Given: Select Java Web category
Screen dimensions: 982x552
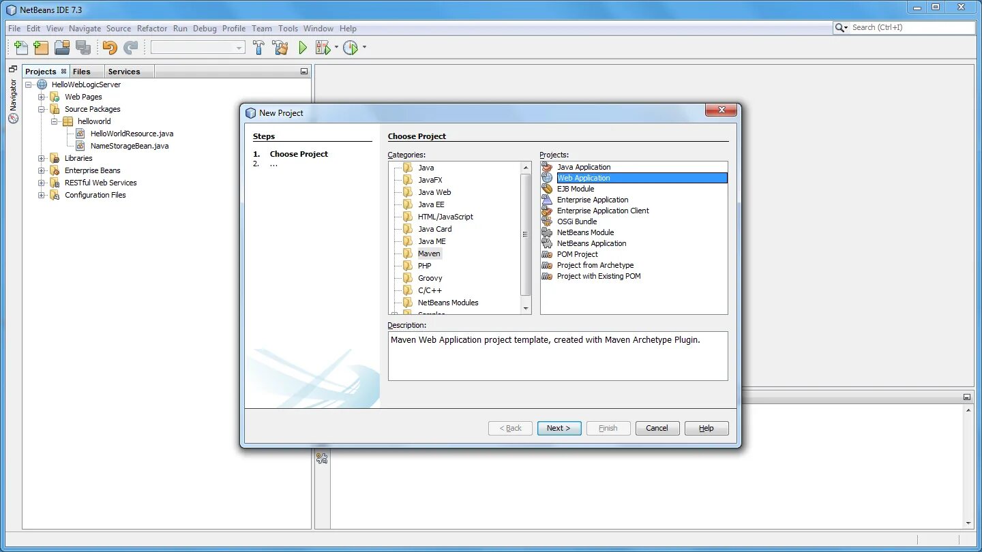Looking at the screenshot, I should pyautogui.click(x=434, y=192).
